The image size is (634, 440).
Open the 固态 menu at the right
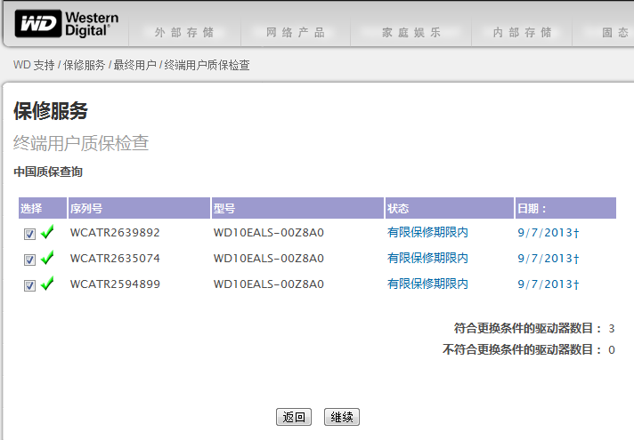click(x=615, y=32)
